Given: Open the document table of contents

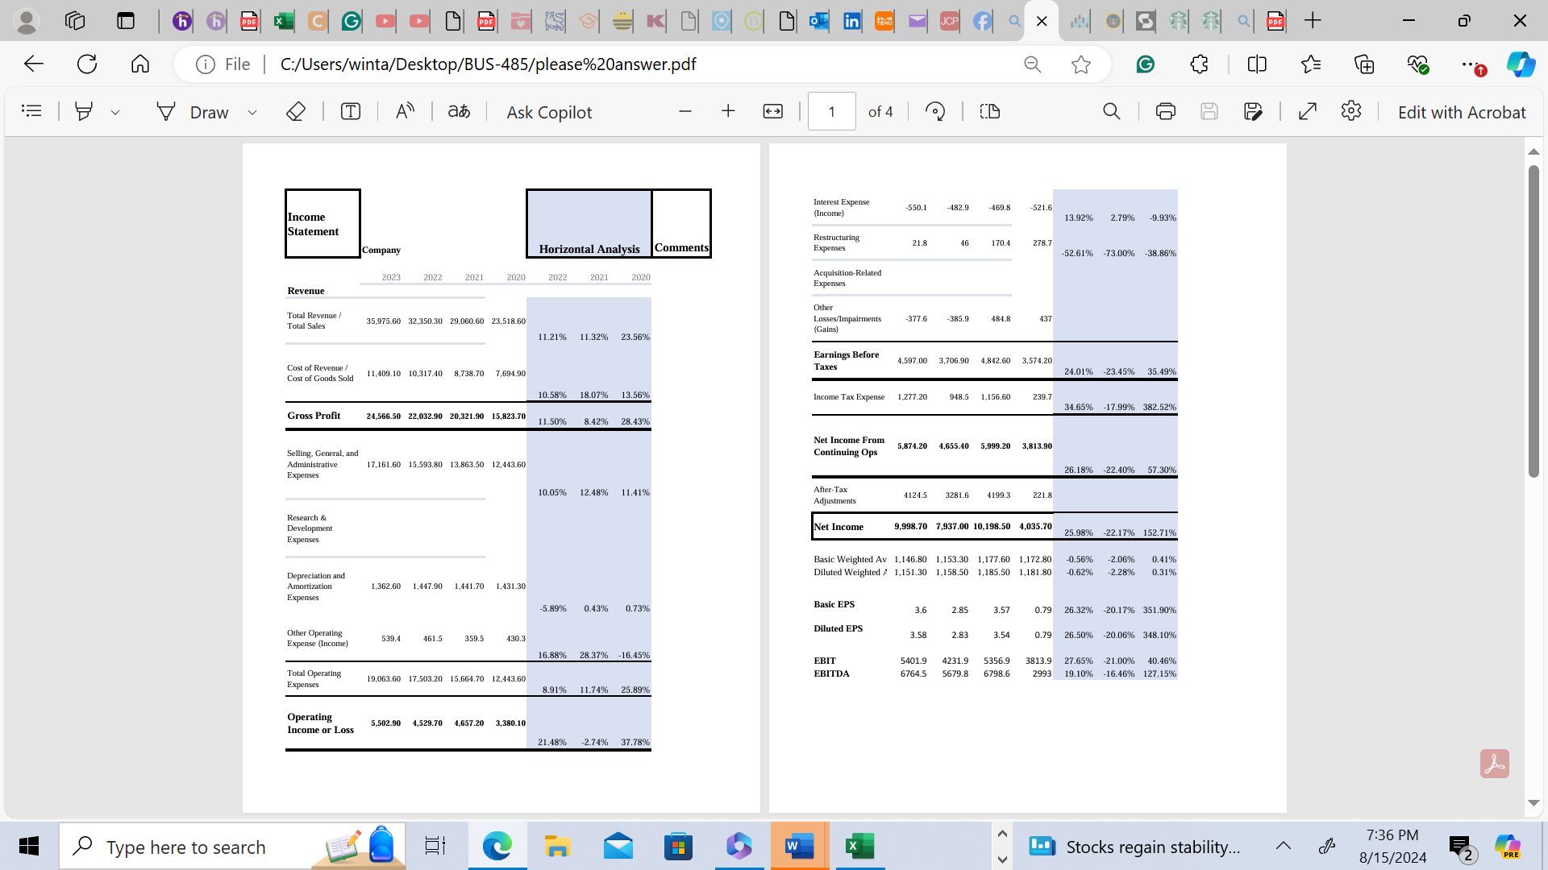Looking at the screenshot, I should coord(32,112).
